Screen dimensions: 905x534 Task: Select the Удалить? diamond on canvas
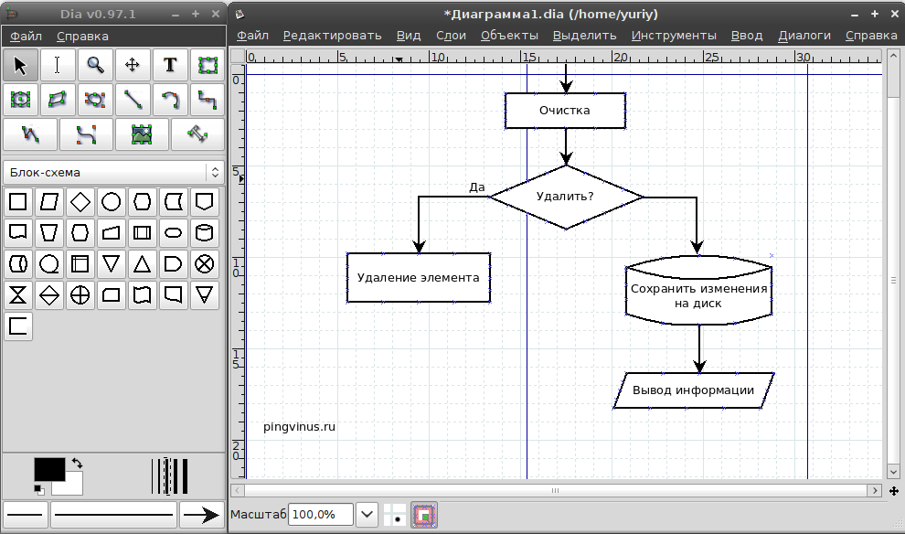[566, 197]
